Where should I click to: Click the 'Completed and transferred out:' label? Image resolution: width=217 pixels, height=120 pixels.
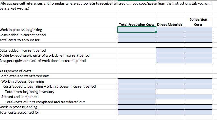point(24,76)
